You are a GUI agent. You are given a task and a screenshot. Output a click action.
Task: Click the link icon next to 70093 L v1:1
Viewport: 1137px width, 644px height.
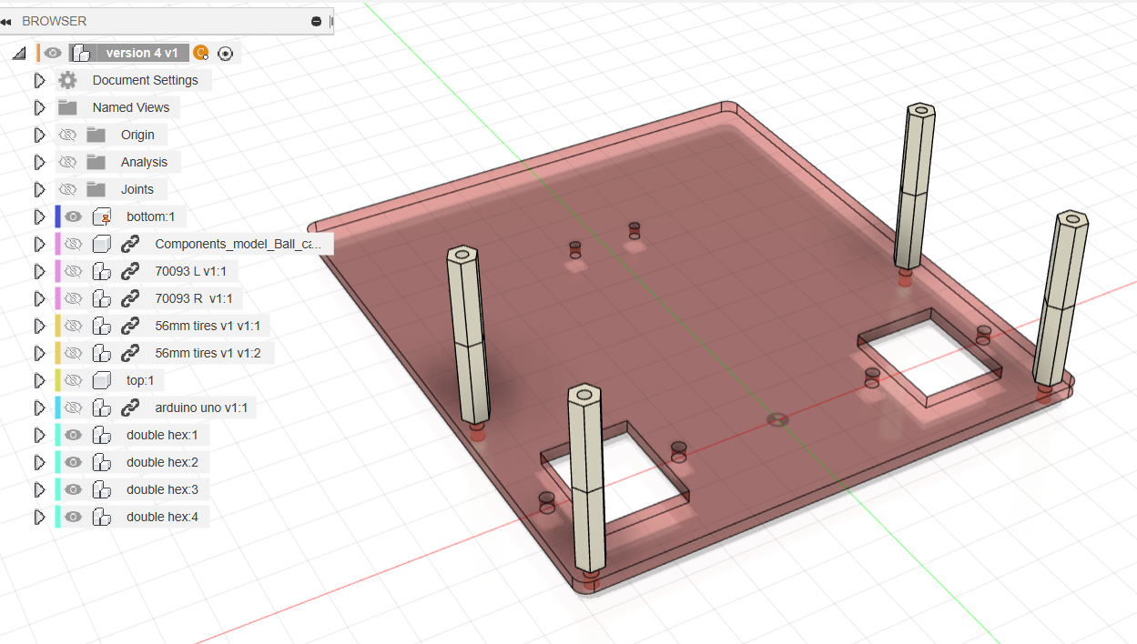point(130,271)
